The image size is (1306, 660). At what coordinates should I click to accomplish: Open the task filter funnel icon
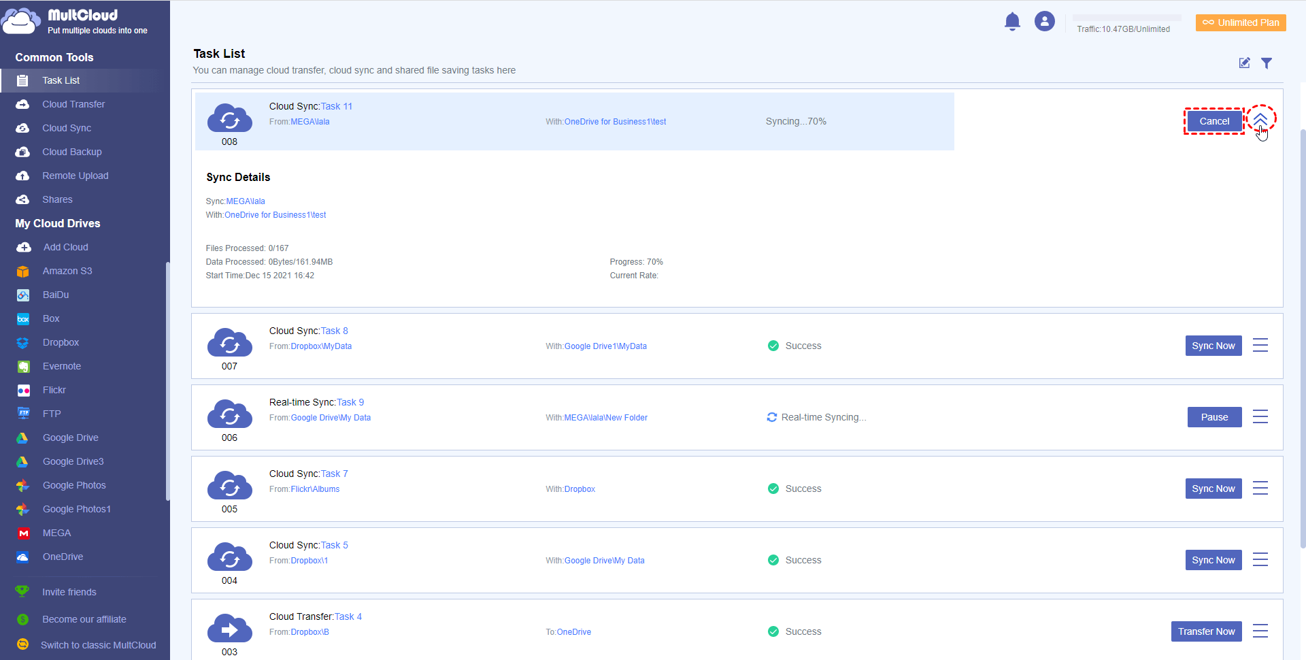1266,63
